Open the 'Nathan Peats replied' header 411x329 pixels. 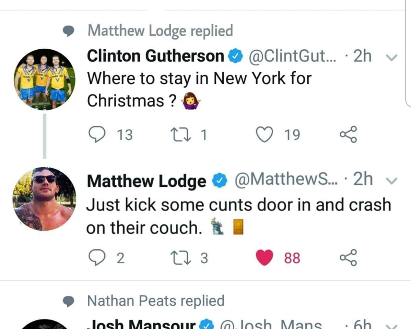tap(156, 301)
